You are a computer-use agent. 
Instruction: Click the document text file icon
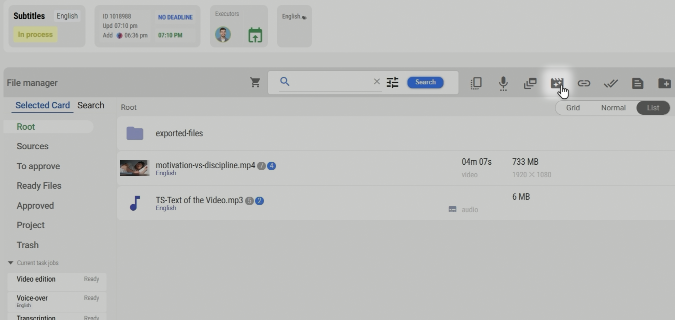[637, 83]
